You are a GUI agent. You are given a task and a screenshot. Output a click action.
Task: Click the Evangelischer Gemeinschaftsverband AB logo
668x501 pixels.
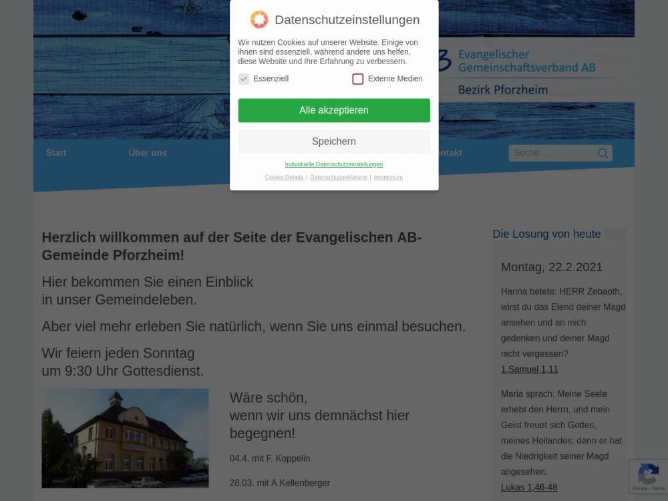point(516,72)
